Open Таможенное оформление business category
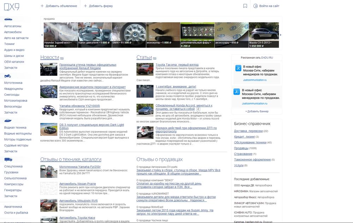The image size is (353, 223). [252, 160]
